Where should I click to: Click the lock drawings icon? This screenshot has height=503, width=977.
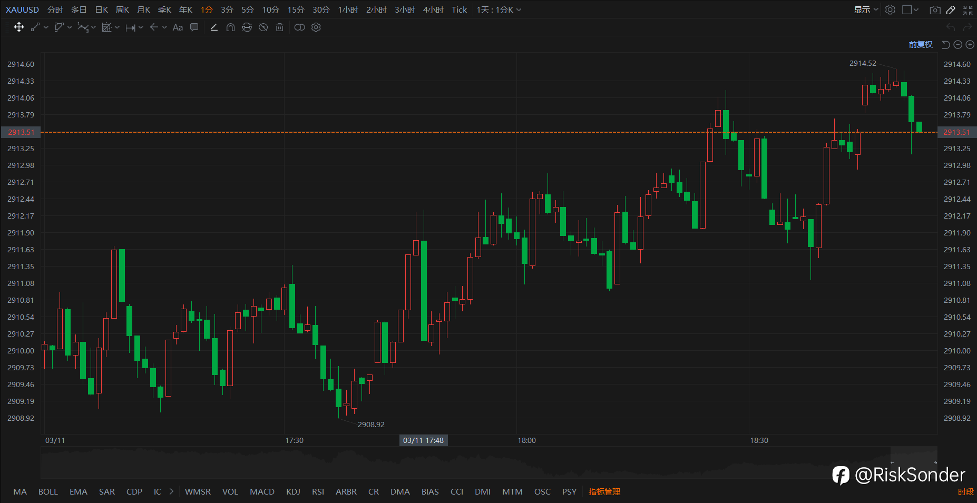click(247, 27)
